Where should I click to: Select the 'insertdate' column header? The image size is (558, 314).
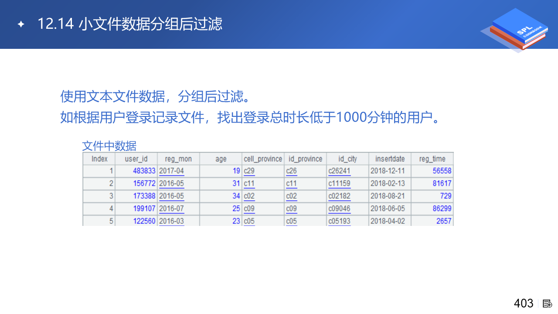390,159
